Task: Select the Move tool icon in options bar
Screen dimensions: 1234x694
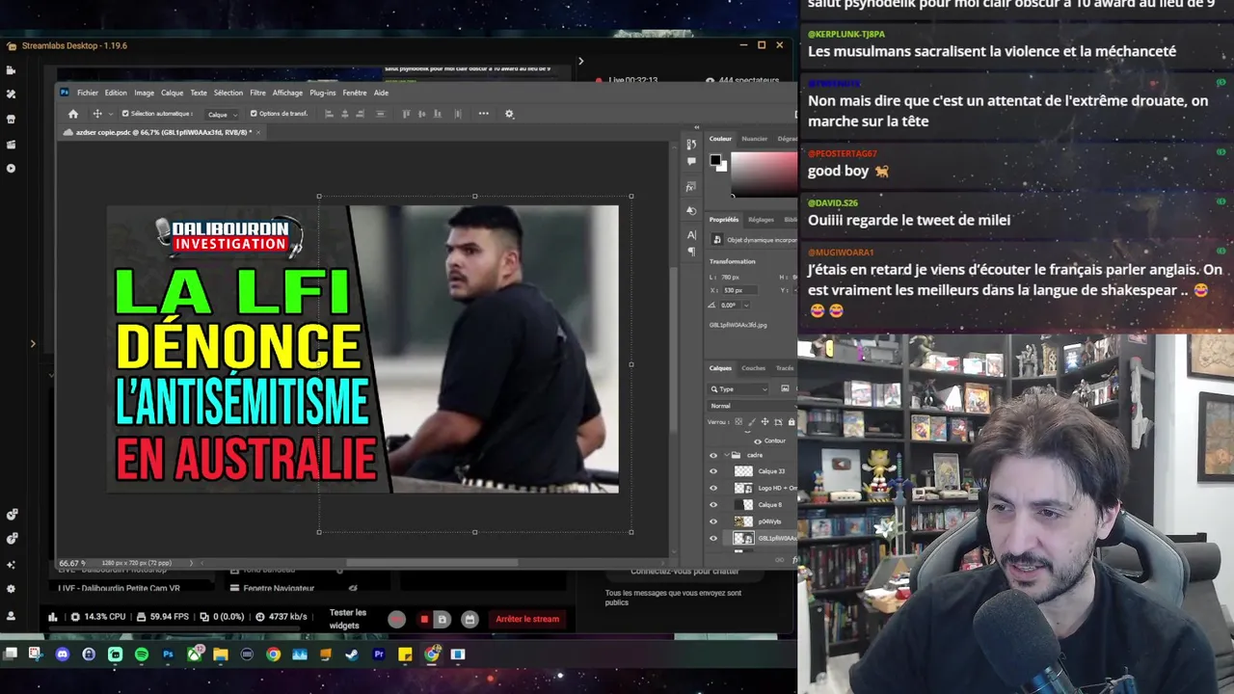Action: tap(96, 114)
